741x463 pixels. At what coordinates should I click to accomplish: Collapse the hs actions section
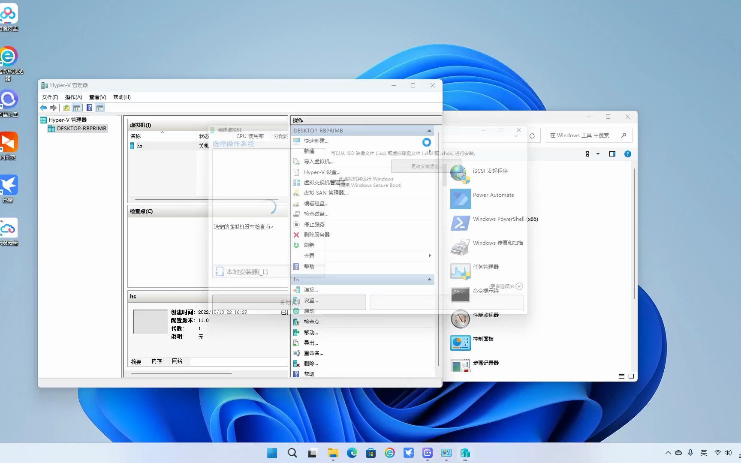[x=429, y=280]
